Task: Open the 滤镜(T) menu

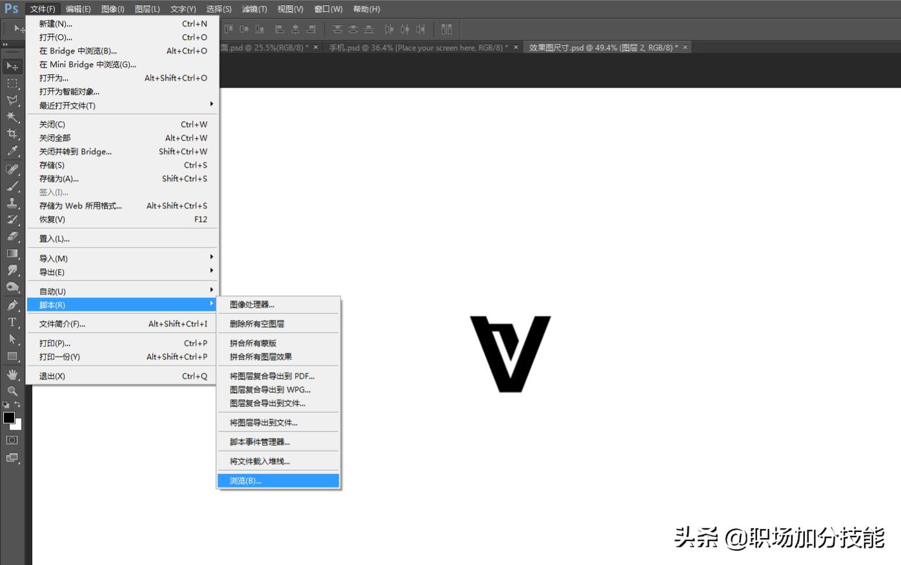Action: 254,8
